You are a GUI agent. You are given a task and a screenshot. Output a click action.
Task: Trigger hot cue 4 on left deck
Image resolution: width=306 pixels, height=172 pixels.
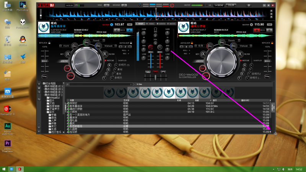coord(110,65)
